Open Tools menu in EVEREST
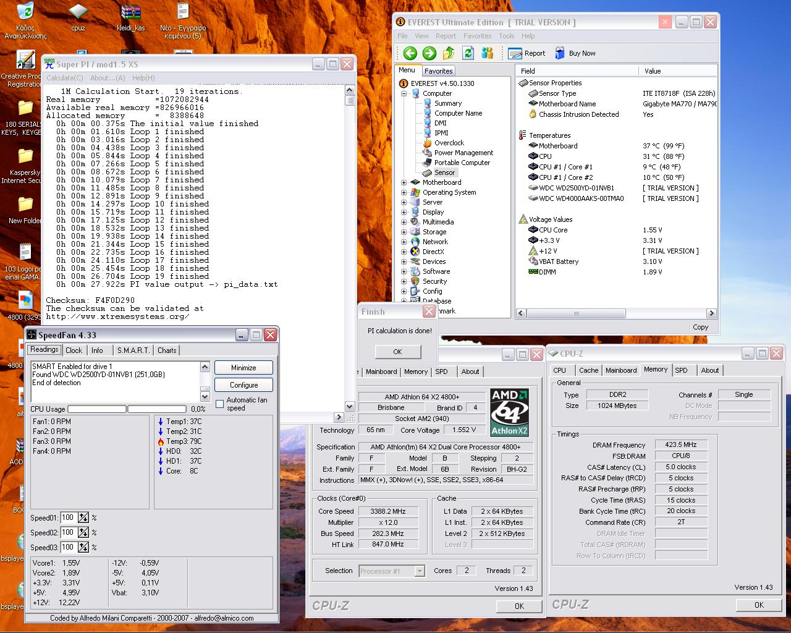Screen dimensions: 791x633 click(x=507, y=36)
